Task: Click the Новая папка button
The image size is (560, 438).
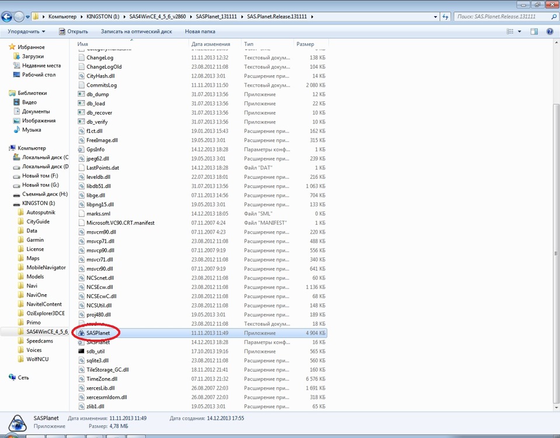Action: (x=200, y=31)
